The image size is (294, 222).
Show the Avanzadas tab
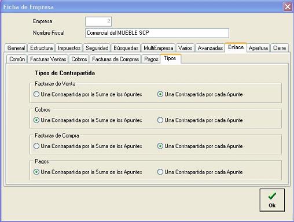tap(210, 48)
